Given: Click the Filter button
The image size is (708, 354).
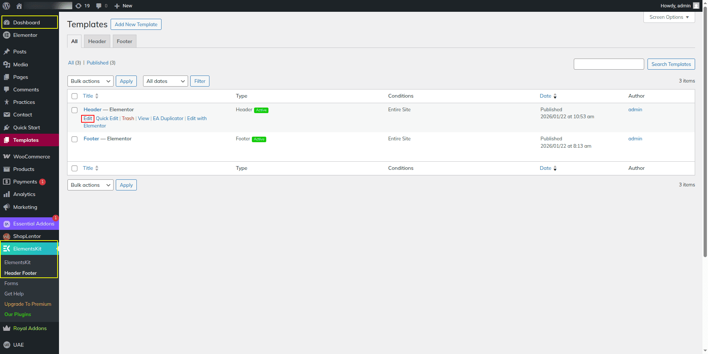Looking at the screenshot, I should point(200,81).
